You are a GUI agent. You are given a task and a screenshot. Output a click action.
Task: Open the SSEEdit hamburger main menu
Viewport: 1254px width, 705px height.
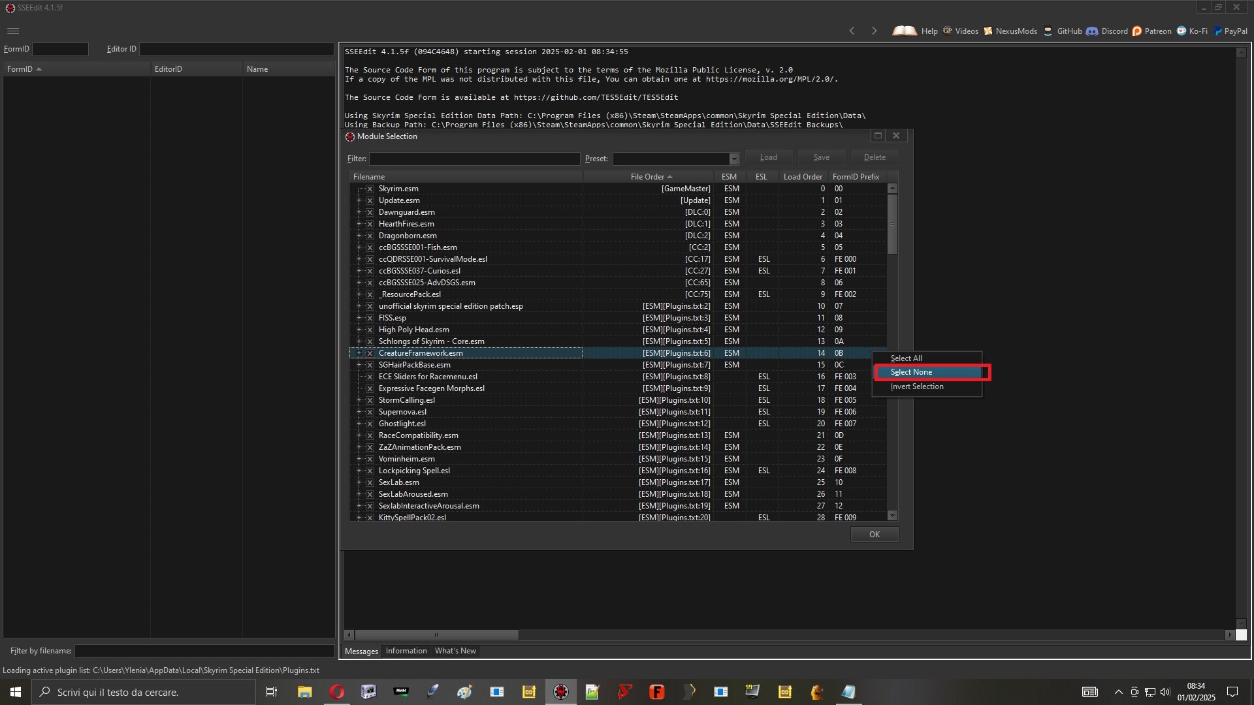click(13, 31)
